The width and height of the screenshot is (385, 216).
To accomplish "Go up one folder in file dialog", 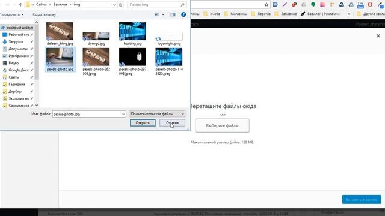I will click(x=20, y=5).
